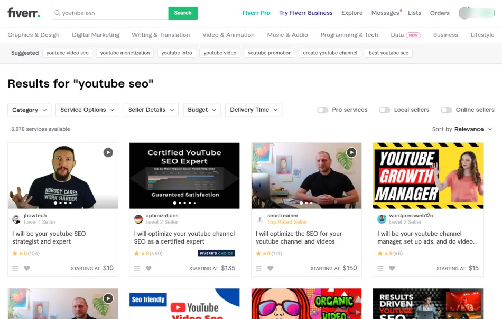Toggle Pro services filter

click(x=323, y=110)
